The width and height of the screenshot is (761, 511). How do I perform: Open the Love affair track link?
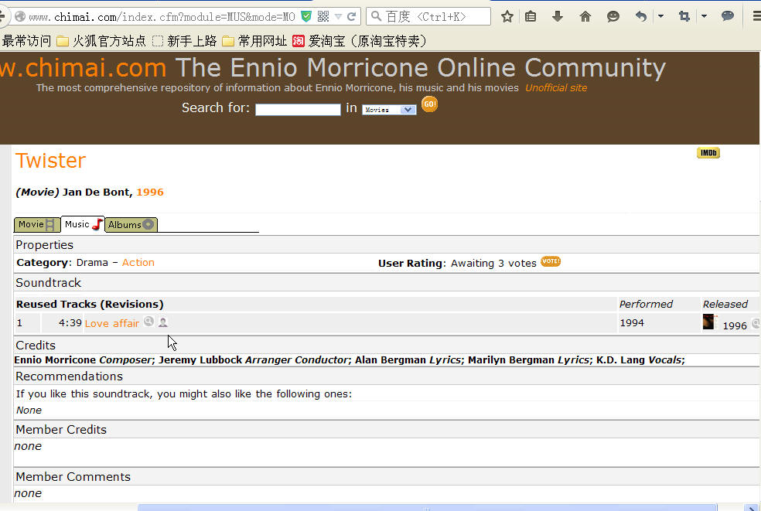click(x=111, y=324)
